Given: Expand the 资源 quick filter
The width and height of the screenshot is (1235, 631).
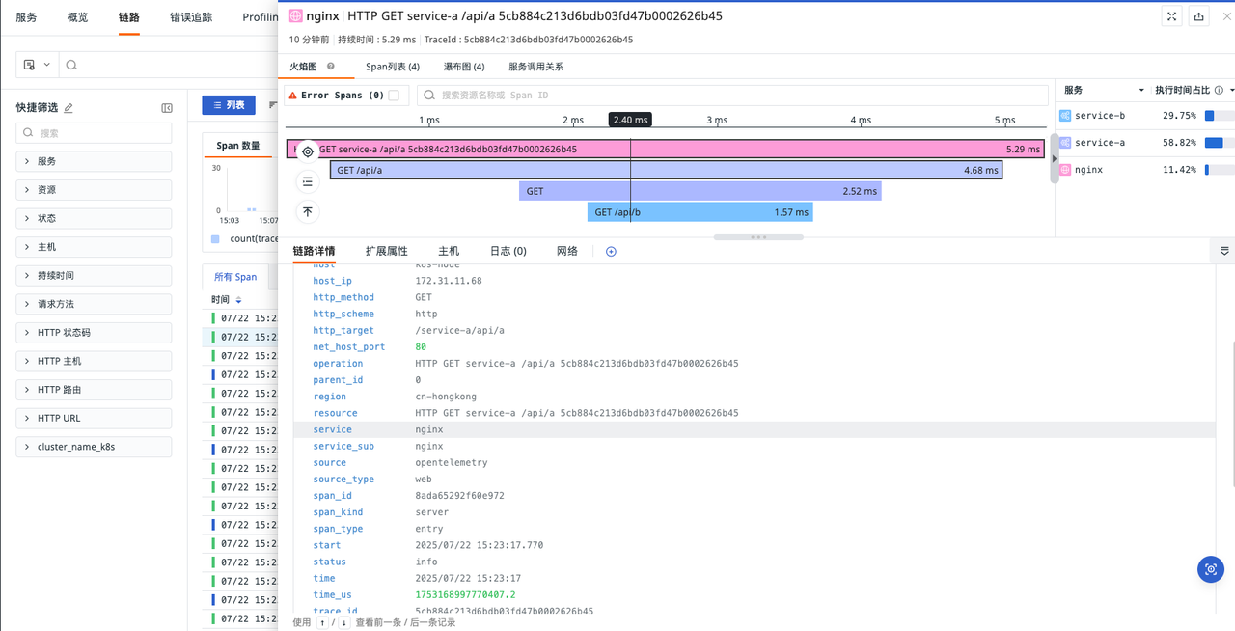Looking at the screenshot, I should 94,190.
